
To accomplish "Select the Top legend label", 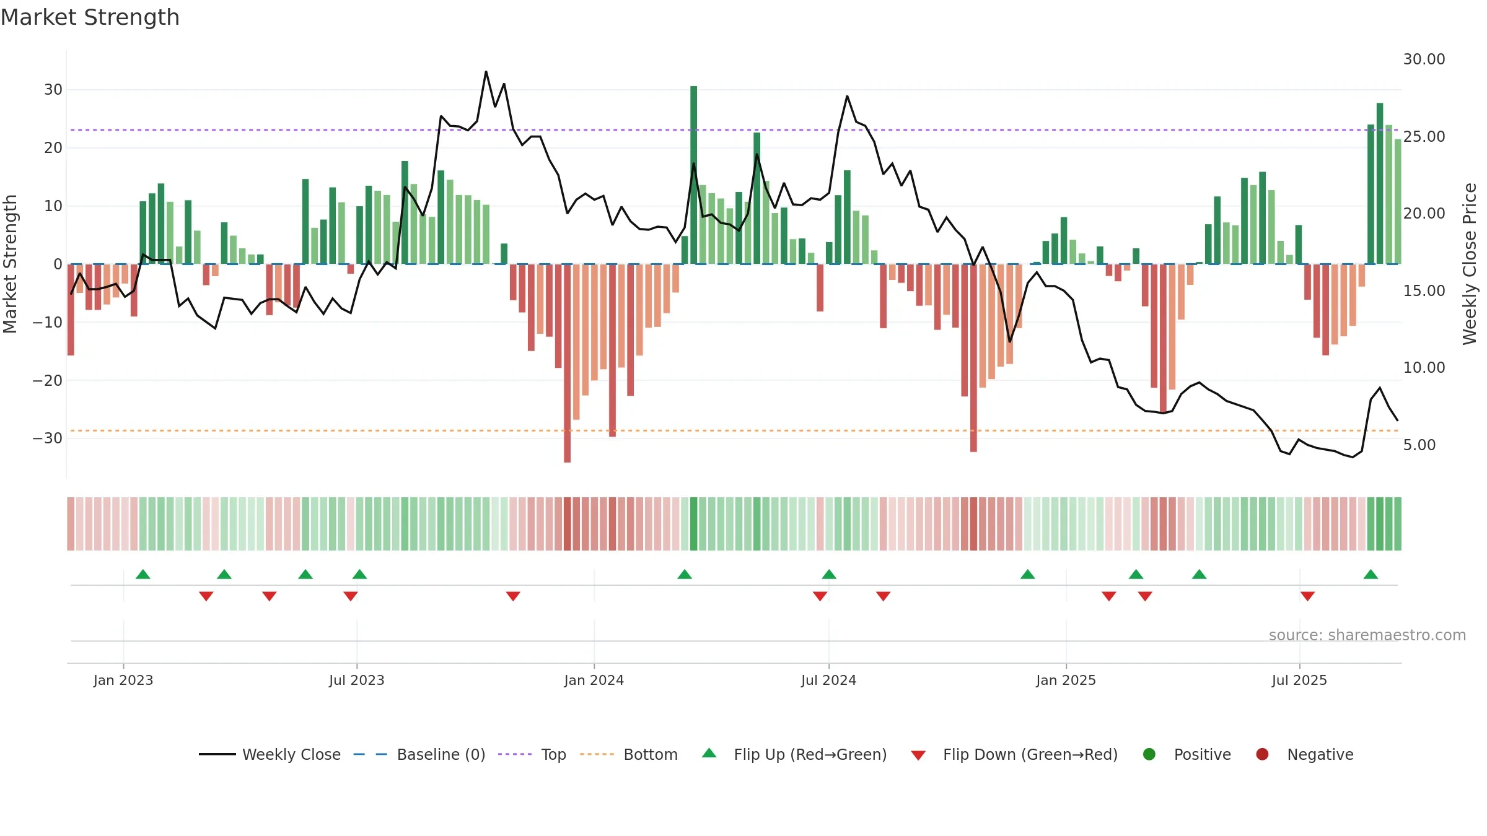I will pyautogui.click(x=553, y=754).
